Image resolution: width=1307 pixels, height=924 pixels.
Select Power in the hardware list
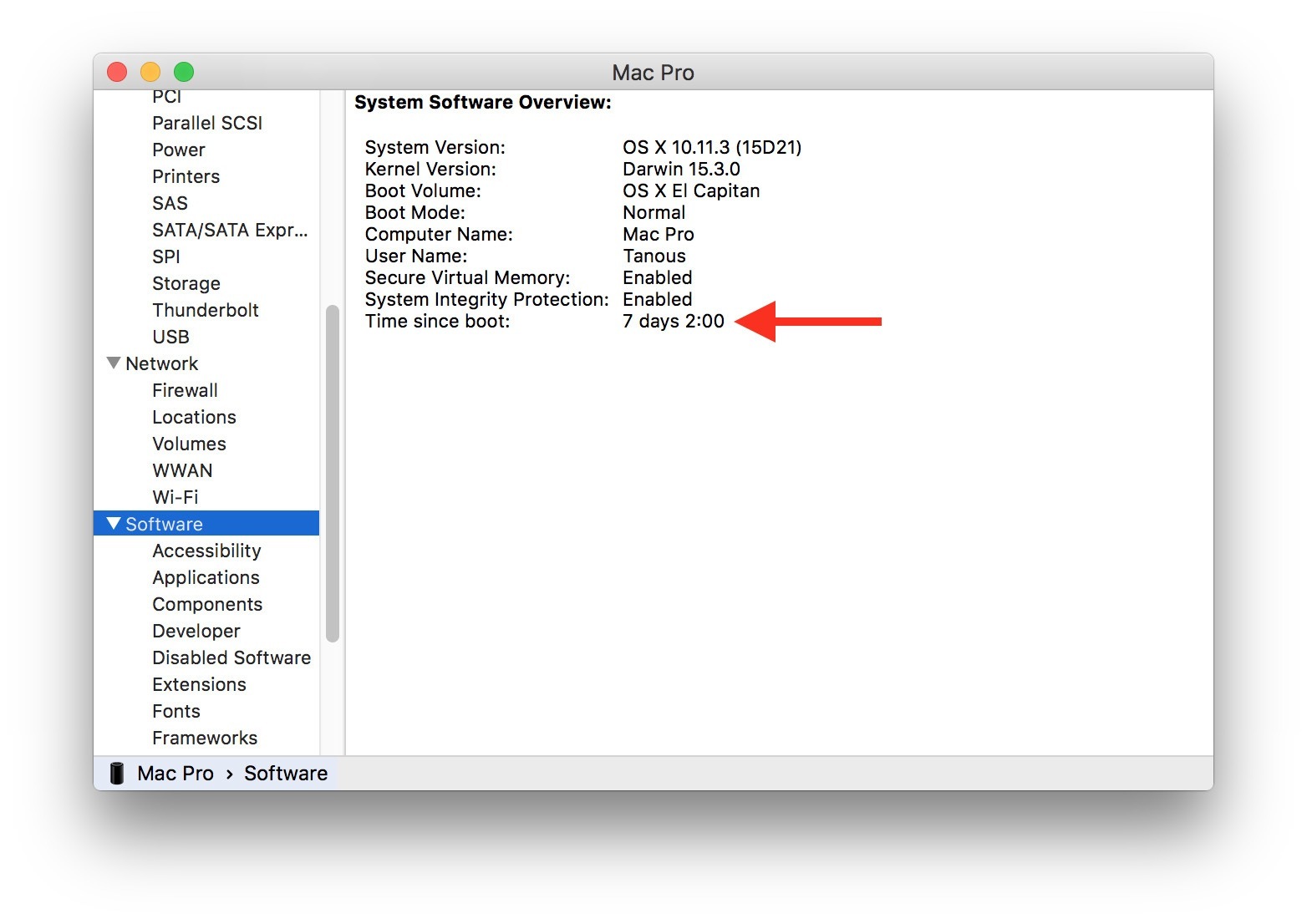tap(179, 150)
